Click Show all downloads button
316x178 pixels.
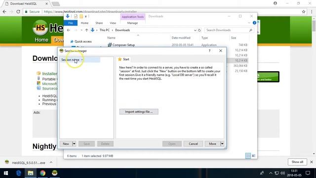point(297,162)
